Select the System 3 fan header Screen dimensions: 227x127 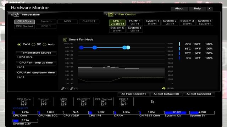(187, 23)
